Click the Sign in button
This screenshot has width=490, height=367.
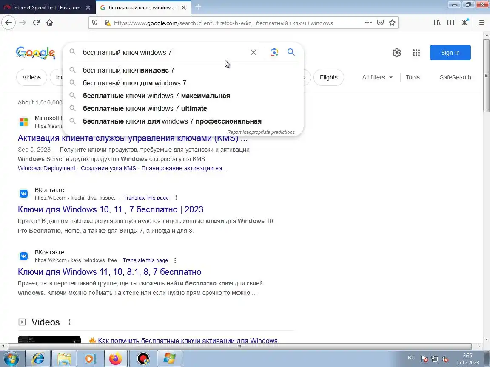450,53
